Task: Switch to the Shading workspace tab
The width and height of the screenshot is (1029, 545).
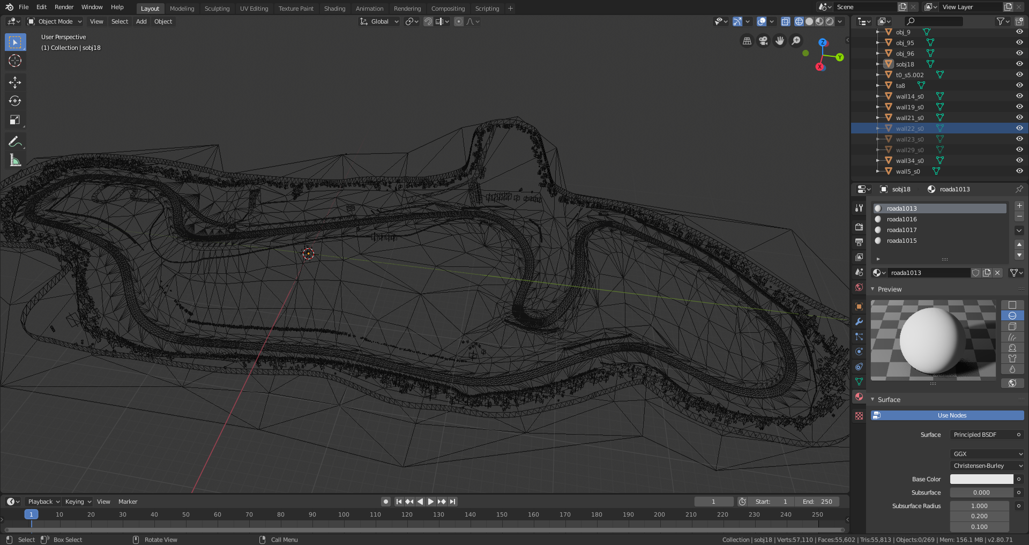Action: (334, 9)
